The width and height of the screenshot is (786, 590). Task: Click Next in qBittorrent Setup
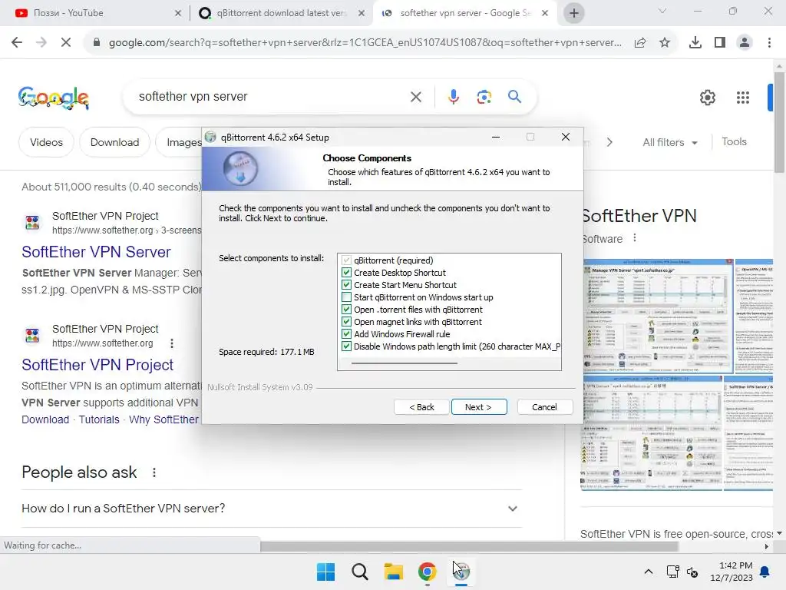(479, 407)
